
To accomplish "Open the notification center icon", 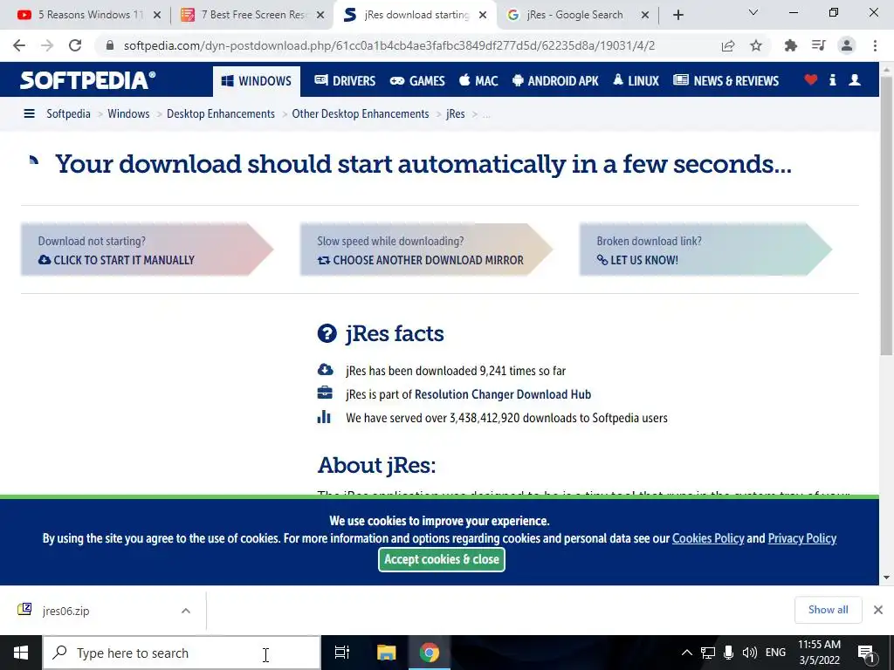I will coord(867,653).
